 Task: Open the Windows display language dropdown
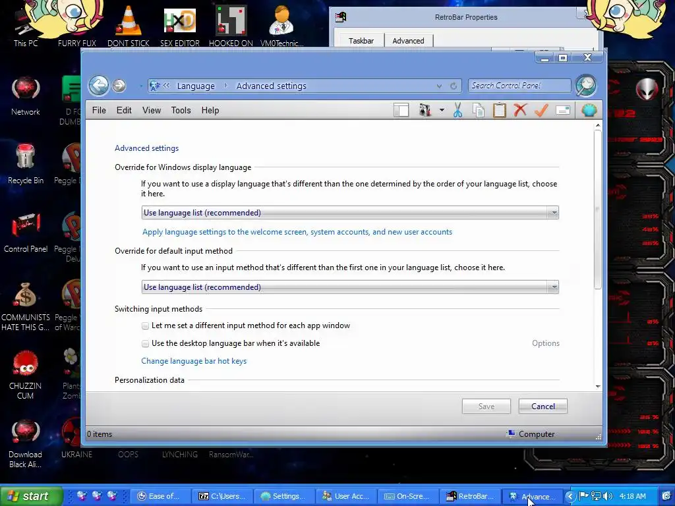tap(350, 213)
